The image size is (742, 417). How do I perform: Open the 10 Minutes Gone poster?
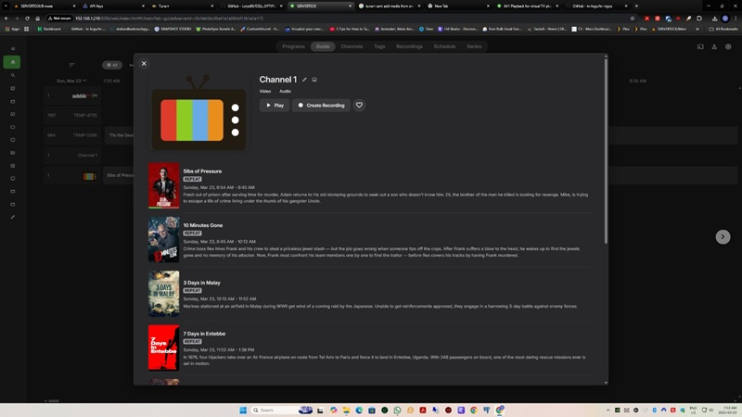tap(164, 240)
